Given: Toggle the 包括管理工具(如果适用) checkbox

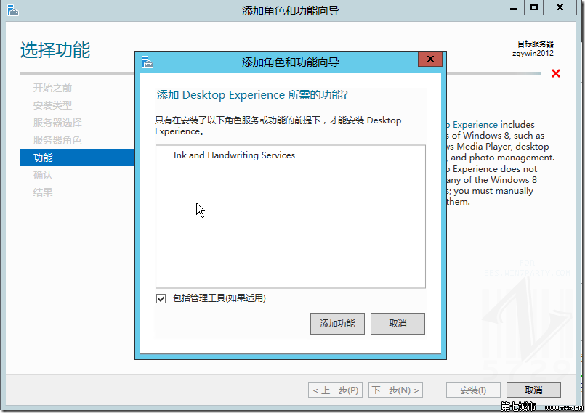Looking at the screenshot, I should tap(161, 298).
